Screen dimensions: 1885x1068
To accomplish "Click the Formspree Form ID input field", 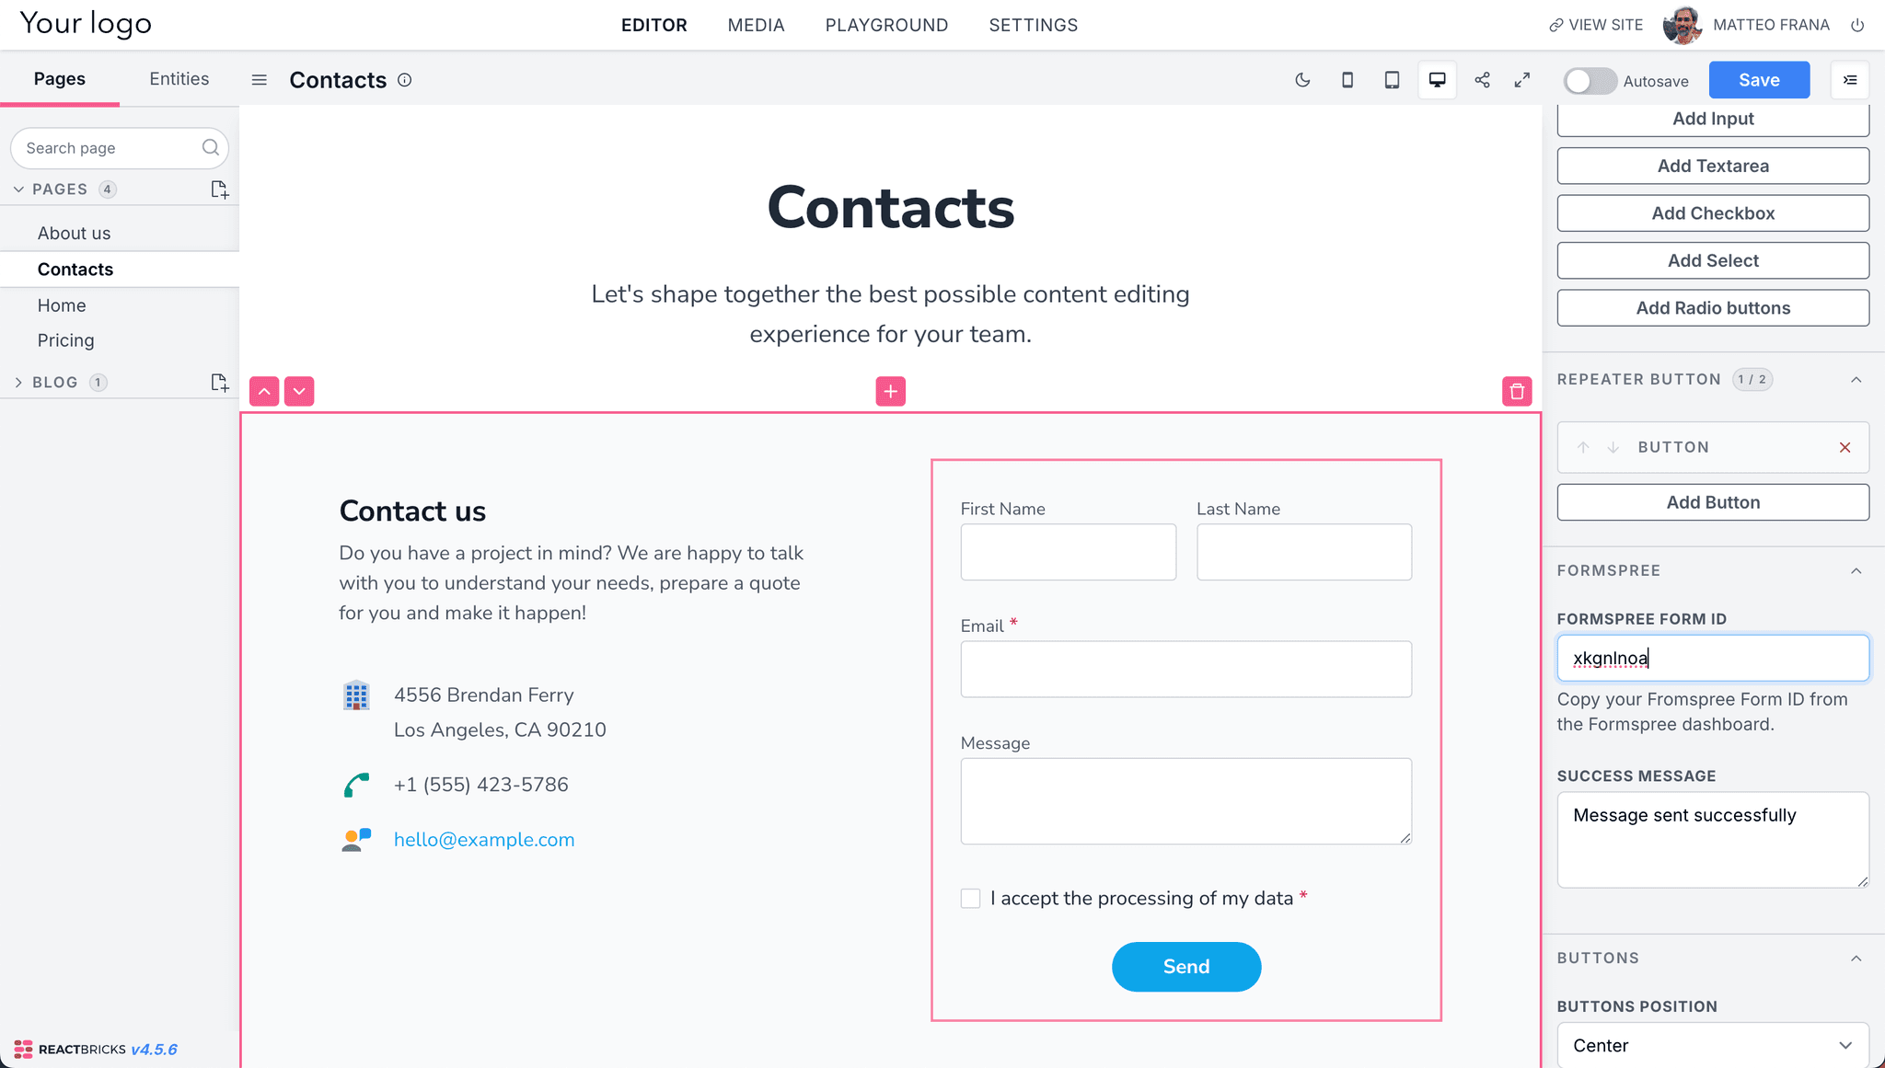I will tap(1712, 658).
